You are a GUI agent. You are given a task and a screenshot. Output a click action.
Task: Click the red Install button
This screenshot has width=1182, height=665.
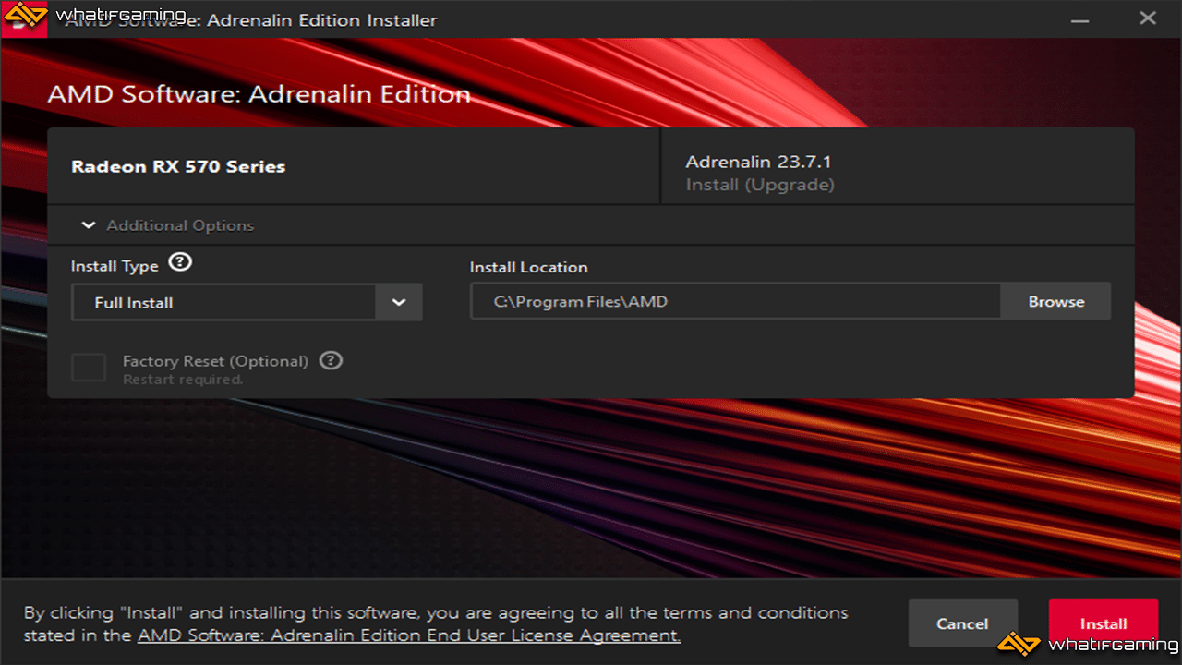pos(1104,623)
